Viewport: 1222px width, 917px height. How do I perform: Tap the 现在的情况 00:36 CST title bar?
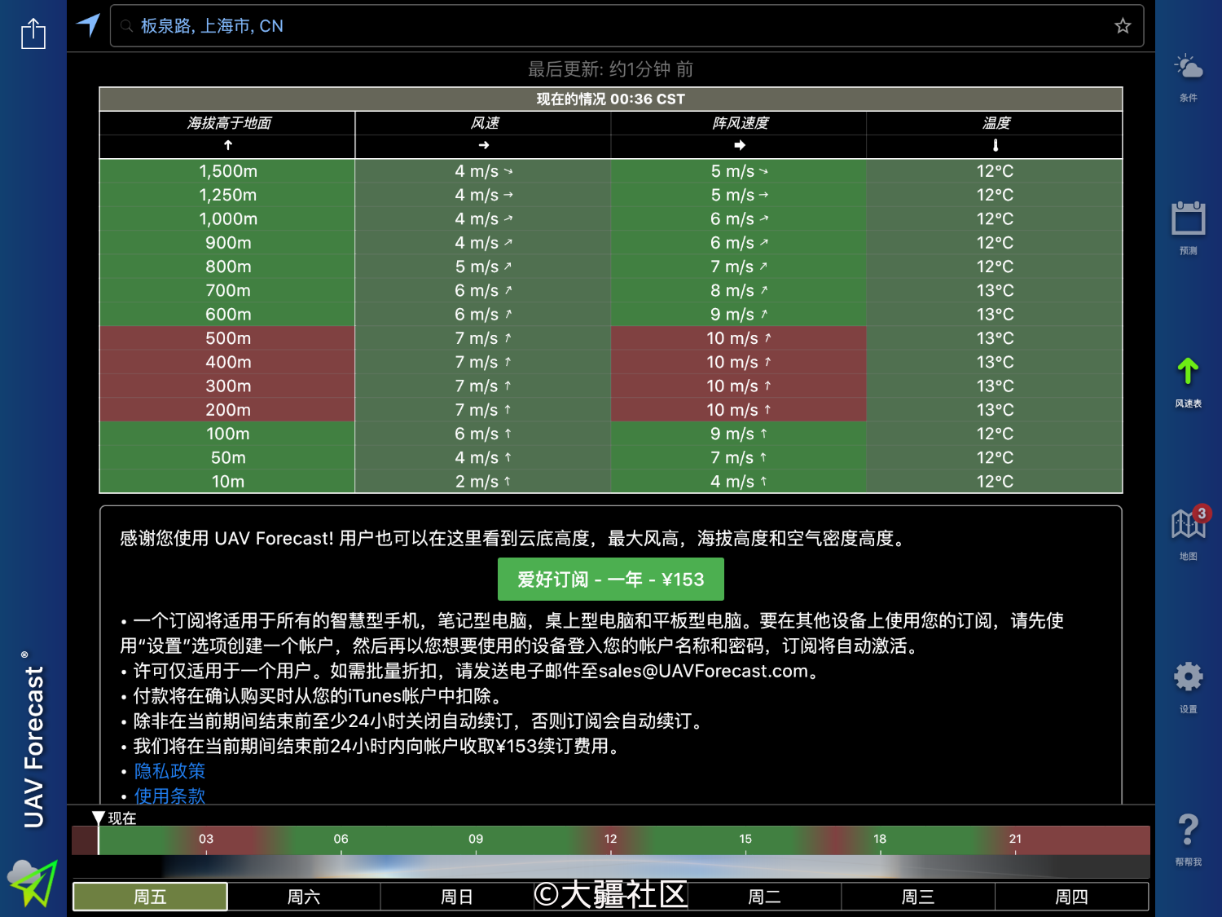[x=611, y=99]
